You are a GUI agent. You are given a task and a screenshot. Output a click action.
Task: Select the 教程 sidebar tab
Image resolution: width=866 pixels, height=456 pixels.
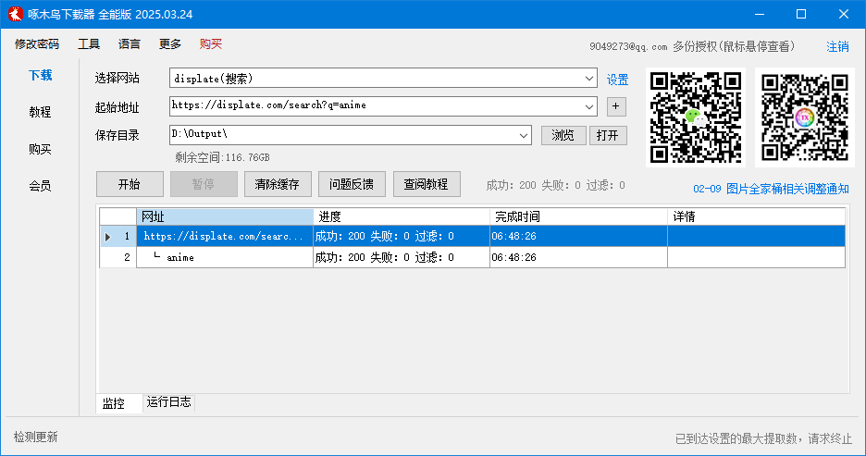point(40,112)
